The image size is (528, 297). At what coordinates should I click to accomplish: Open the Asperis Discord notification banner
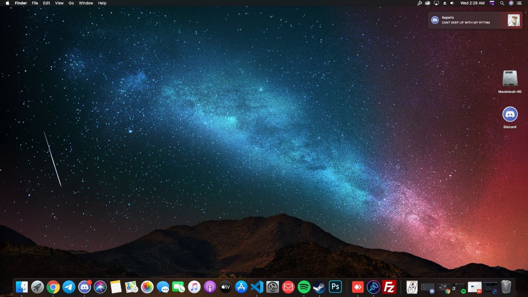475,20
